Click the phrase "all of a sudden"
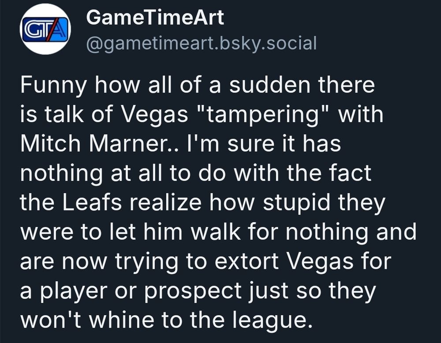Viewport: 441px width, 343px height. (x=229, y=85)
